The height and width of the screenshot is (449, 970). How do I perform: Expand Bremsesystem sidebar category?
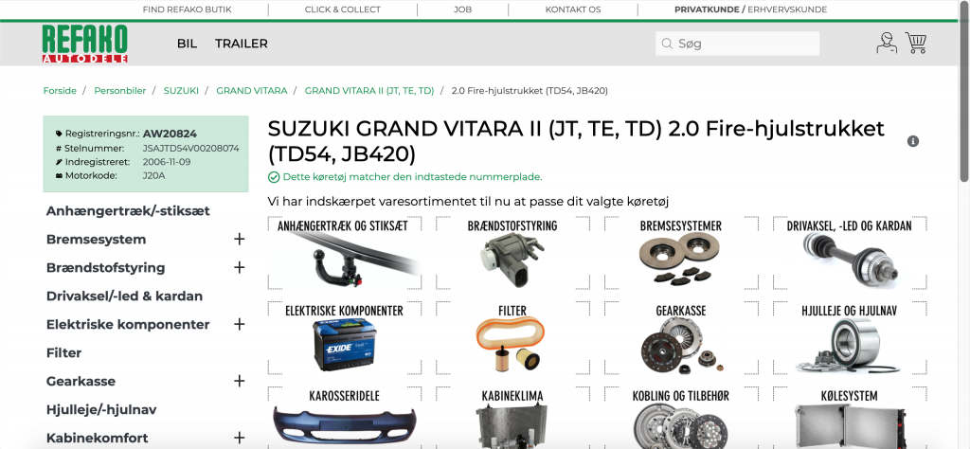point(240,240)
